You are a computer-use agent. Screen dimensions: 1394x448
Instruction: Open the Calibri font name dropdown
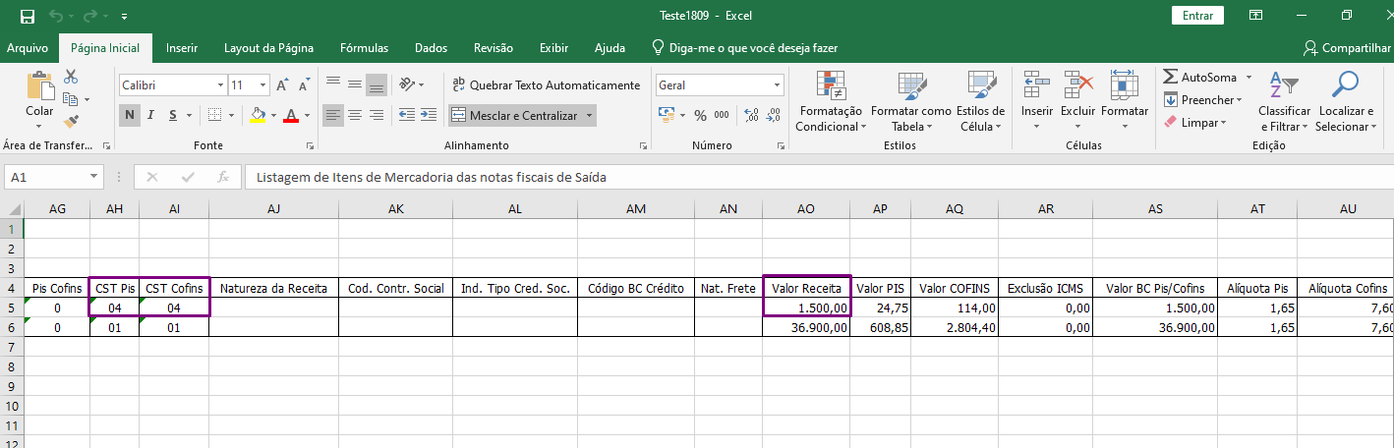[x=219, y=85]
